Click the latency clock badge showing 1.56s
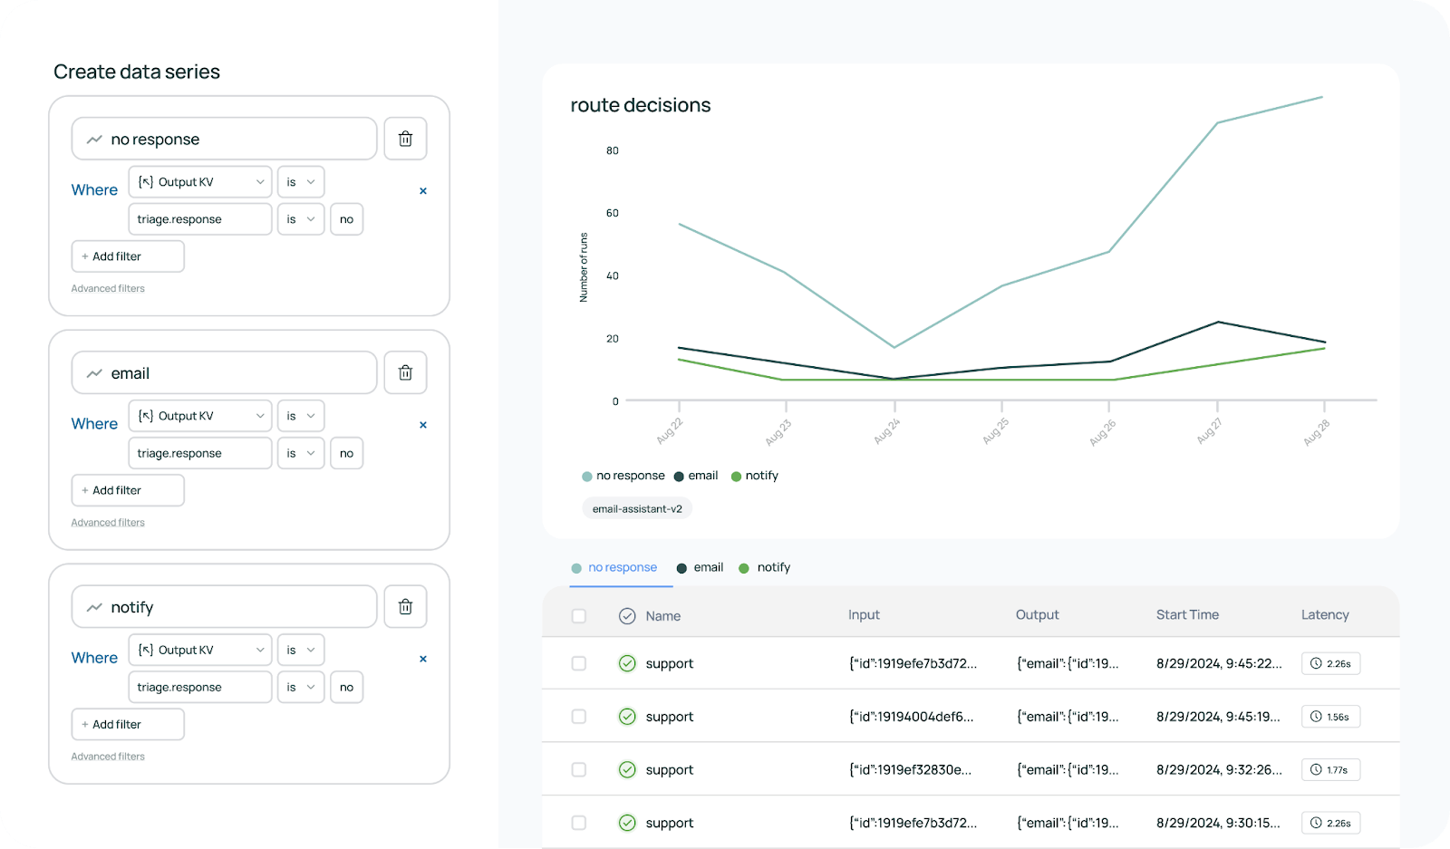Viewport: 1450px width, 849px height. click(1330, 717)
